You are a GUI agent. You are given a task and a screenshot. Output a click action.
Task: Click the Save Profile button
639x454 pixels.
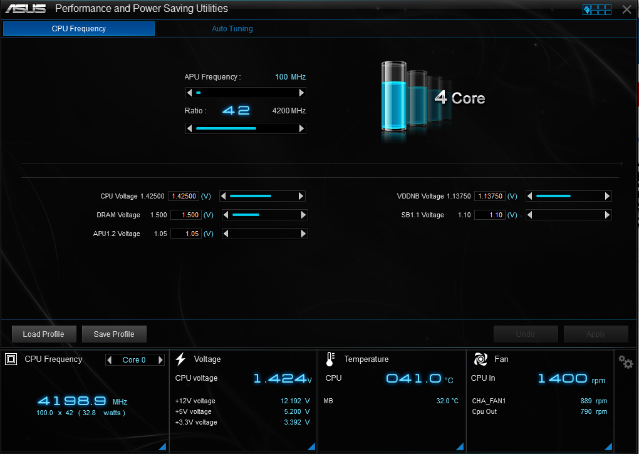pyautogui.click(x=114, y=334)
